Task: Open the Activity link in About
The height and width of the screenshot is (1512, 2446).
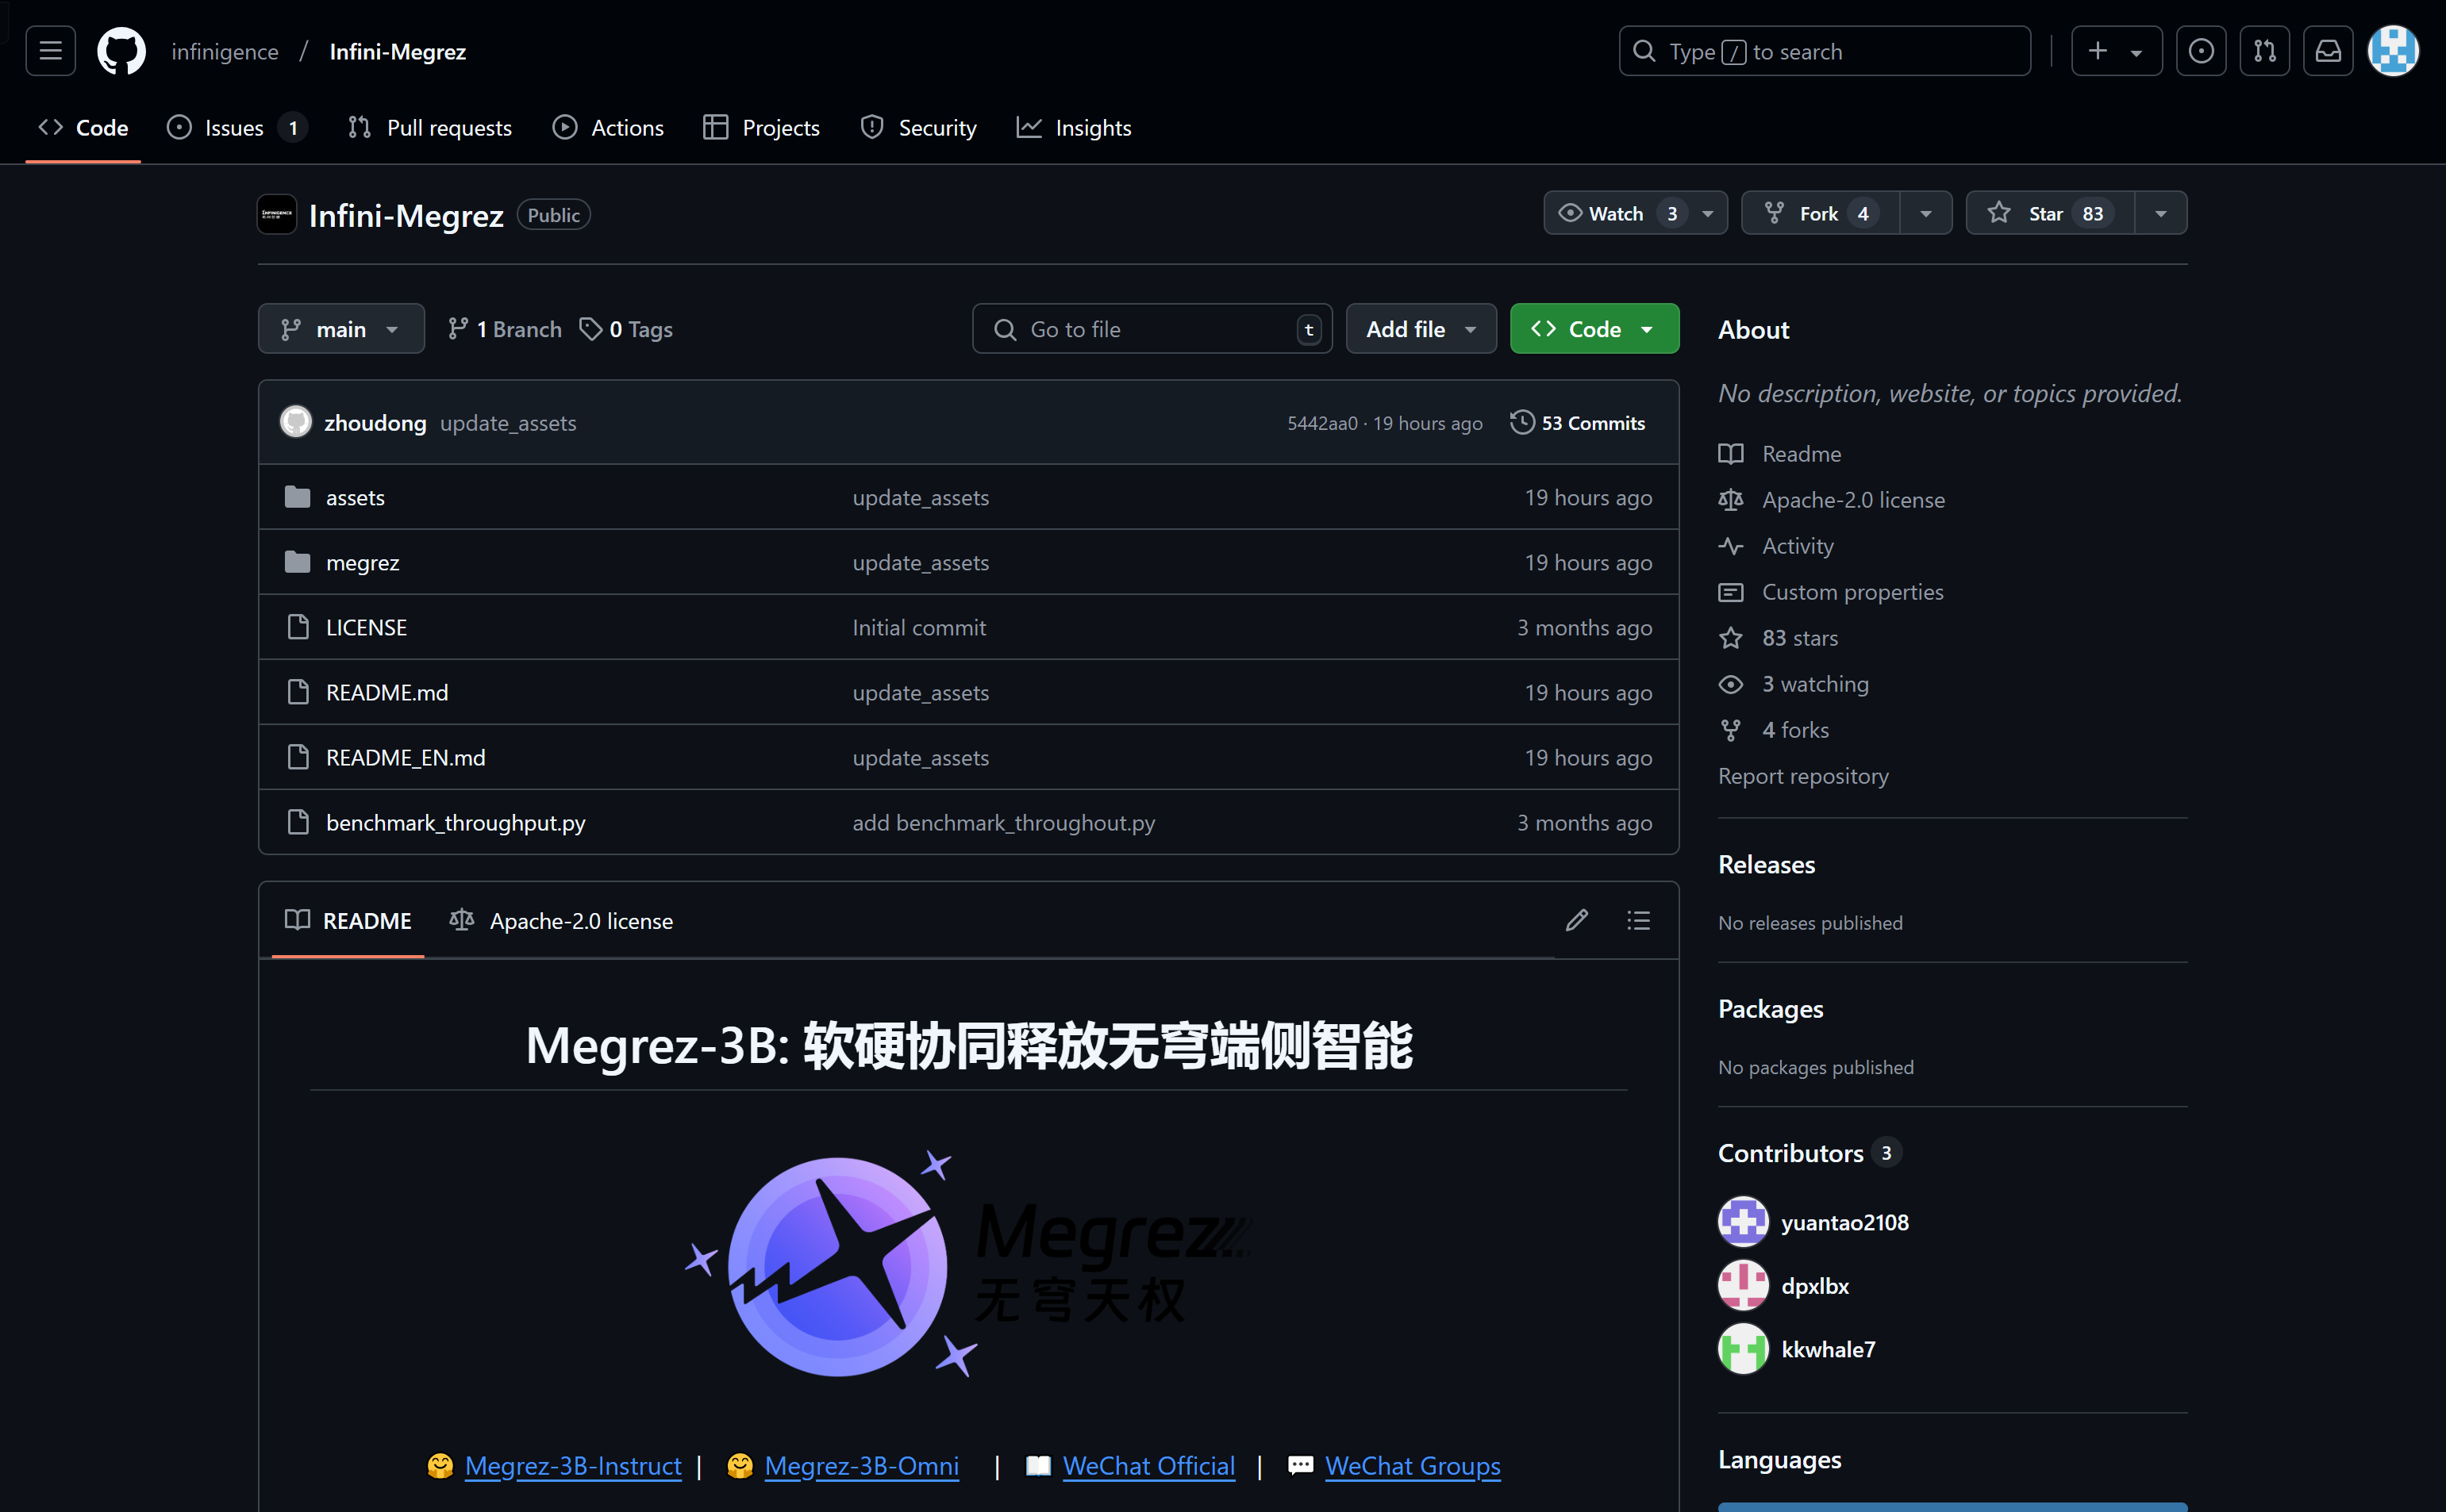Action: (1775, 546)
